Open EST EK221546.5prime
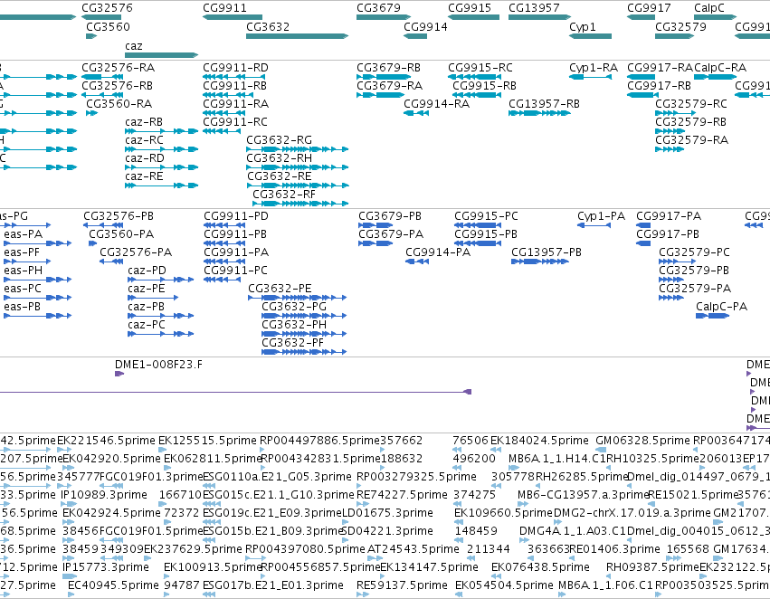 (106, 441)
